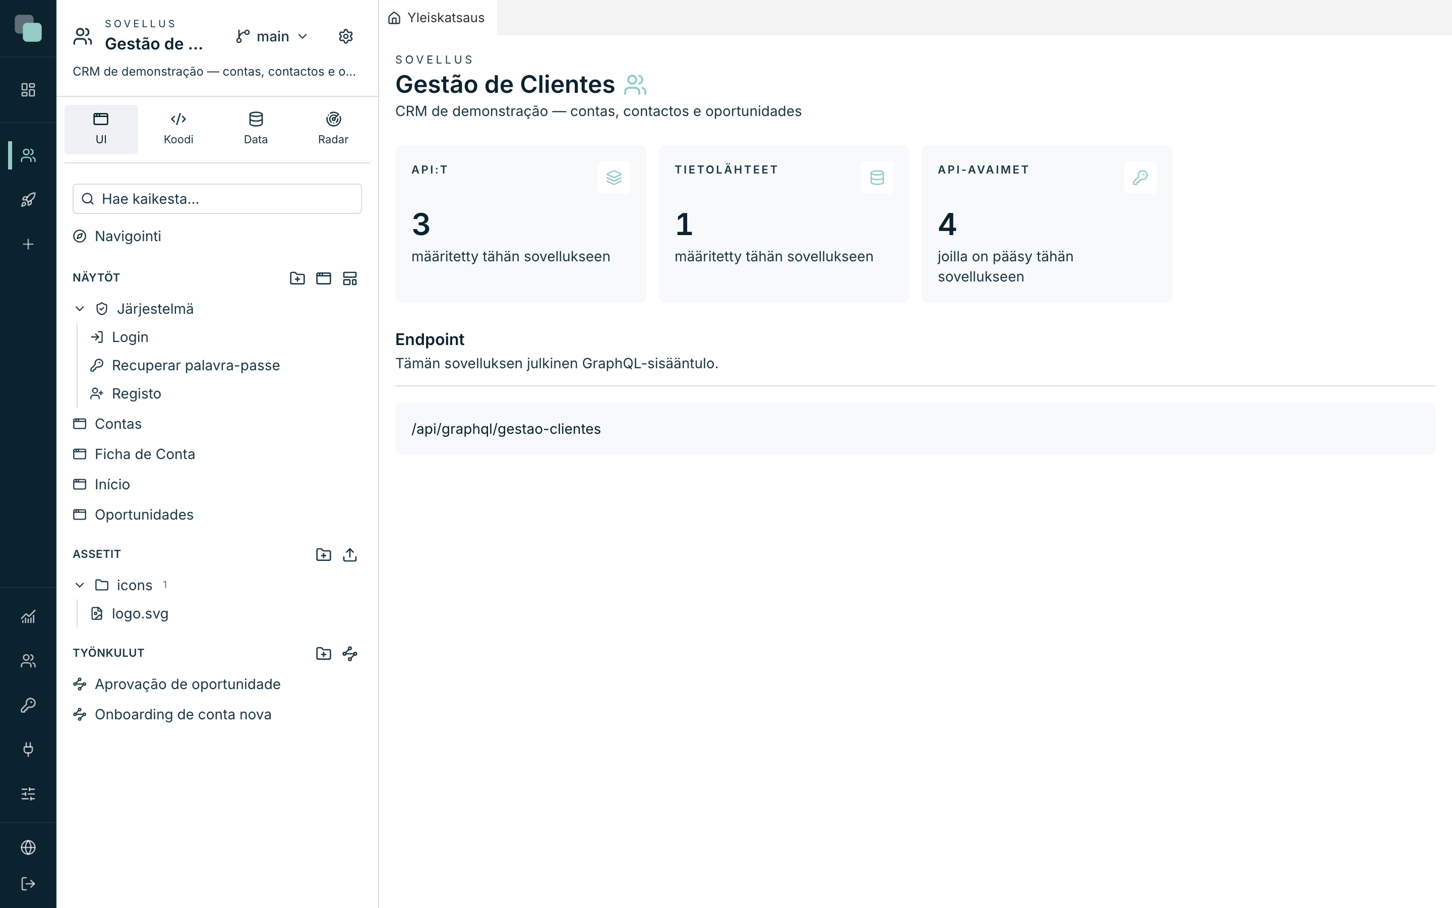
Task: Upload asset icon in Assetit section
Action: tap(350, 554)
